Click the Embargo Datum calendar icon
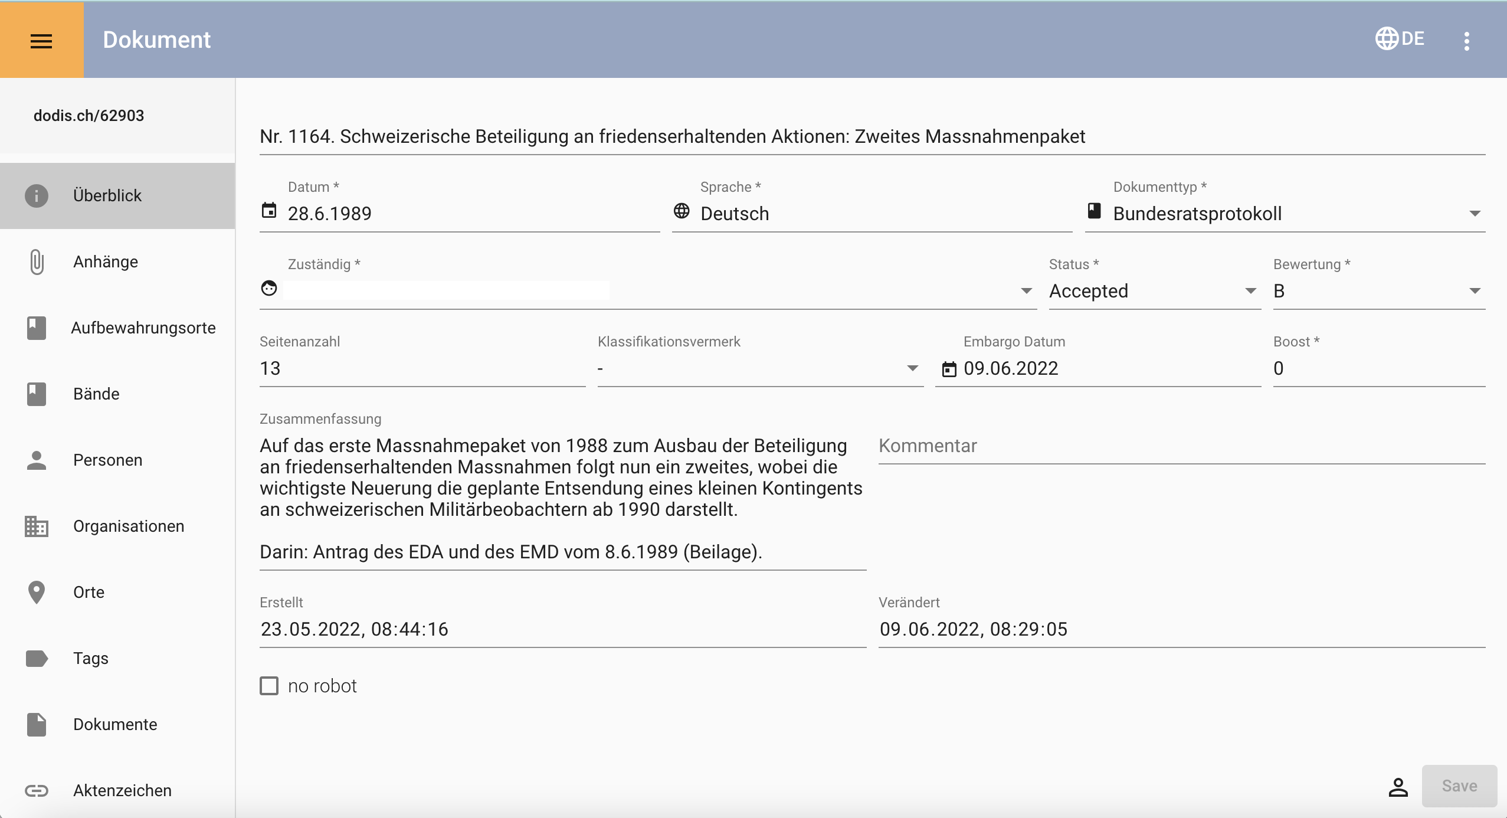 click(x=949, y=369)
